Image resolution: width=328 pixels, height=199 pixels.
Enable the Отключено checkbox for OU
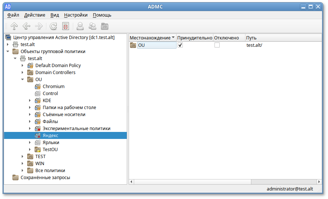tap(217, 45)
